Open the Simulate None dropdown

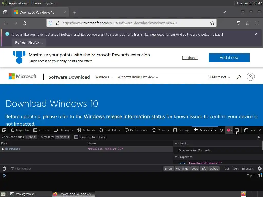[x=63, y=137]
